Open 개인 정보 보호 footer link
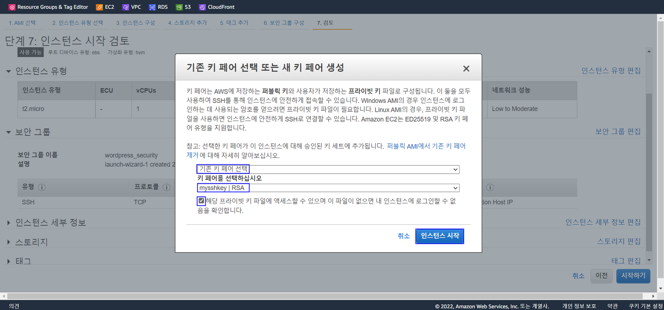 coord(579,306)
